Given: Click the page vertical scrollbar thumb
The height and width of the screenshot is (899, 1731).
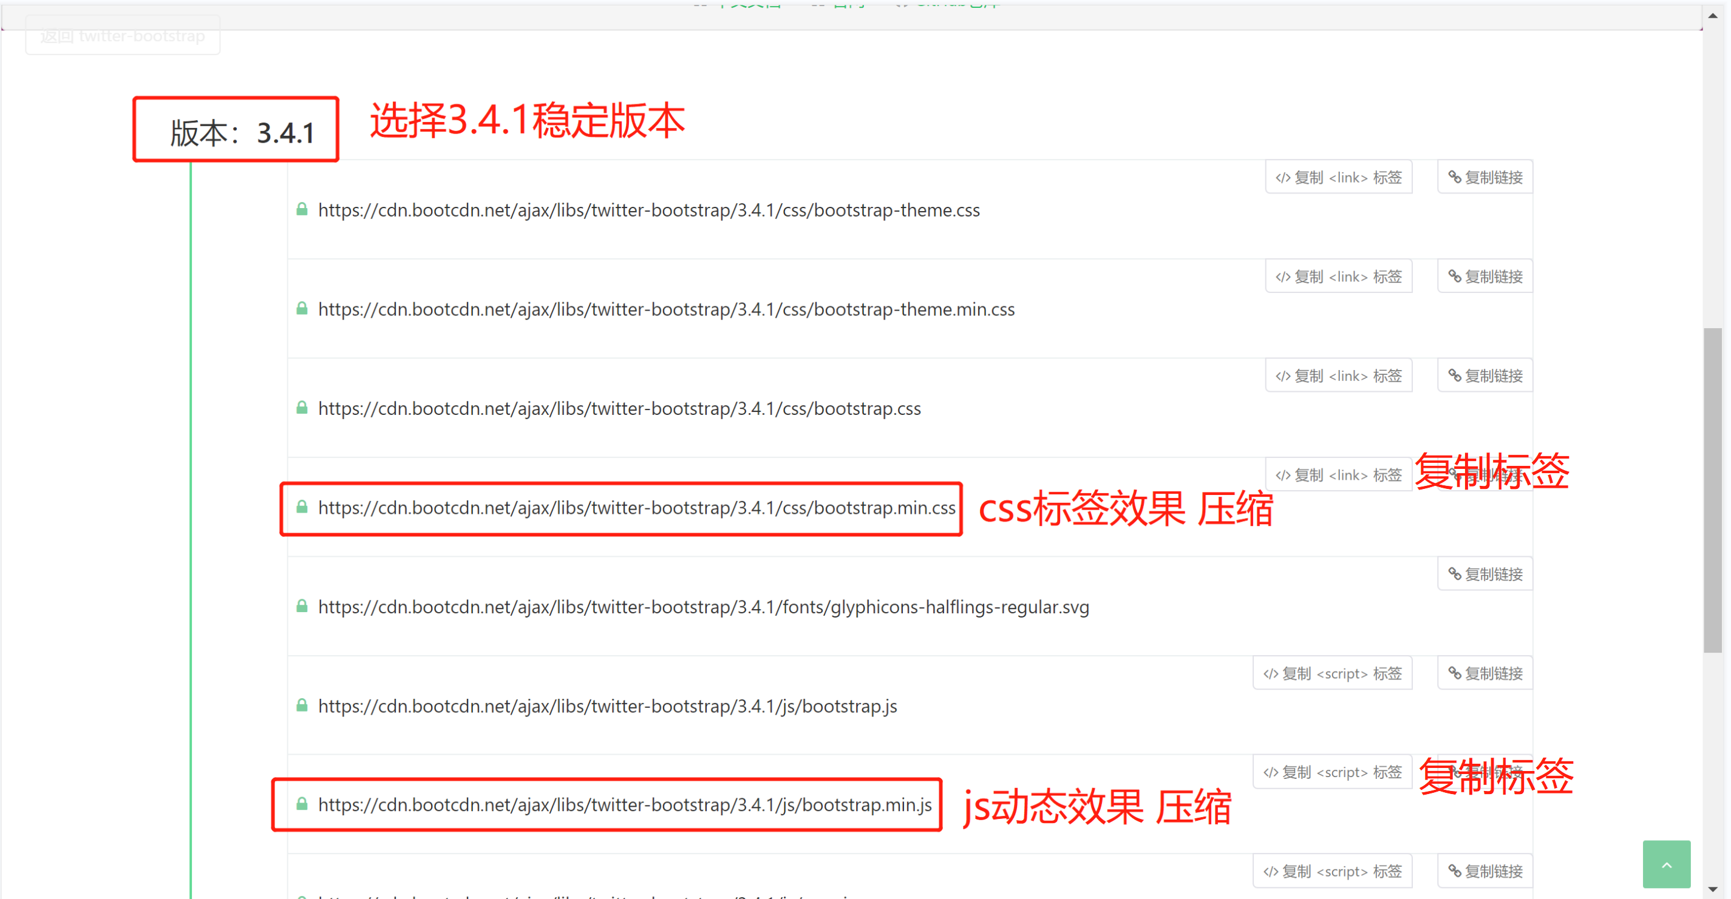Looking at the screenshot, I should tap(1712, 490).
